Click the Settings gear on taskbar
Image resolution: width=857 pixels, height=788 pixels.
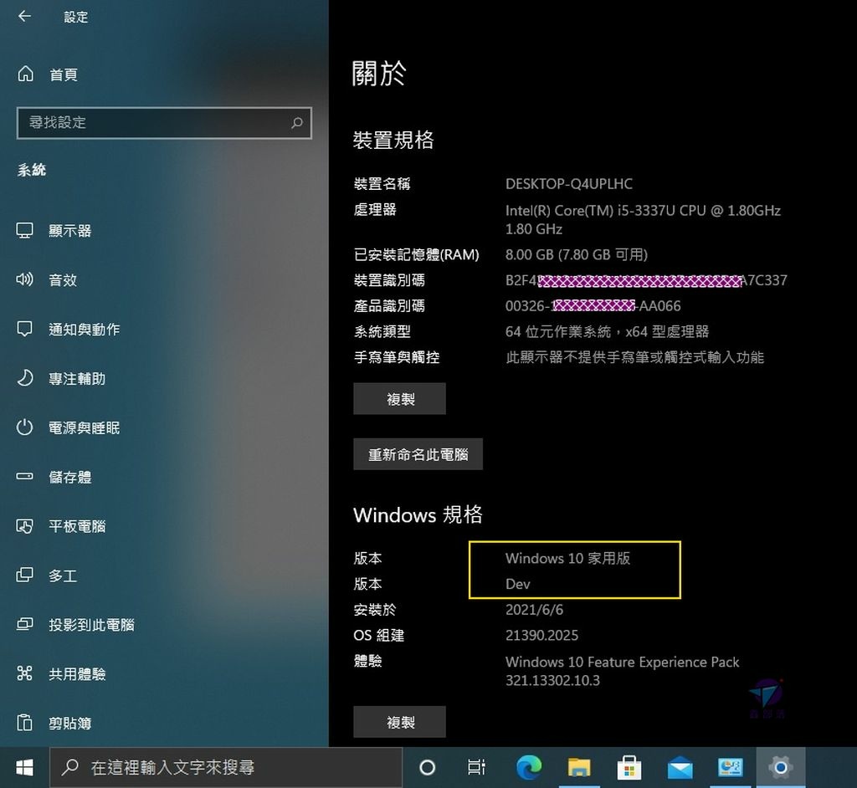[x=781, y=768]
